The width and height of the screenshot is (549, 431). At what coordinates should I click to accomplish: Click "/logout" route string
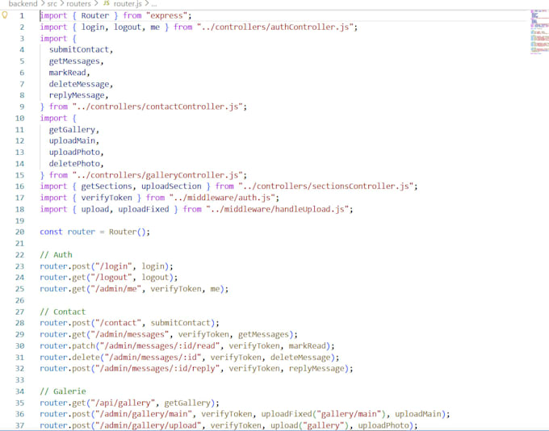(x=111, y=278)
